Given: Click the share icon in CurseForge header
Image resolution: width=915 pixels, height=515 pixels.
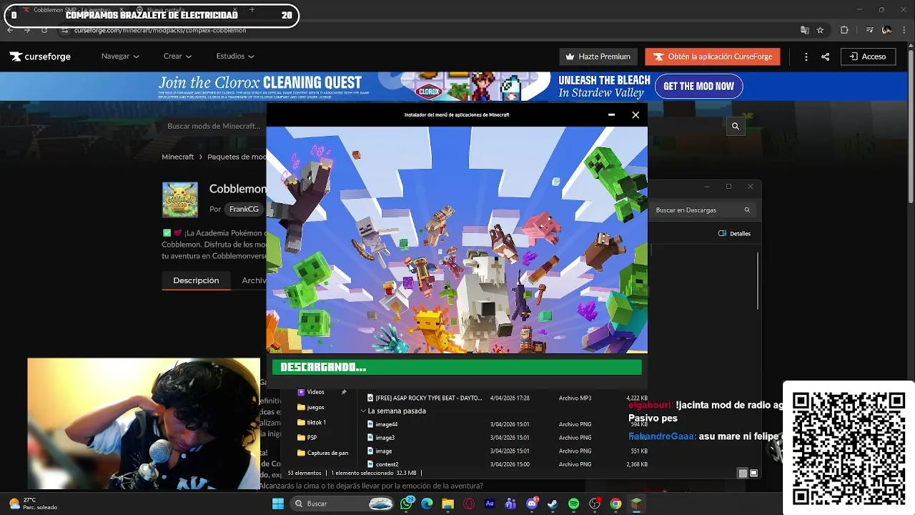Looking at the screenshot, I should pos(826,57).
